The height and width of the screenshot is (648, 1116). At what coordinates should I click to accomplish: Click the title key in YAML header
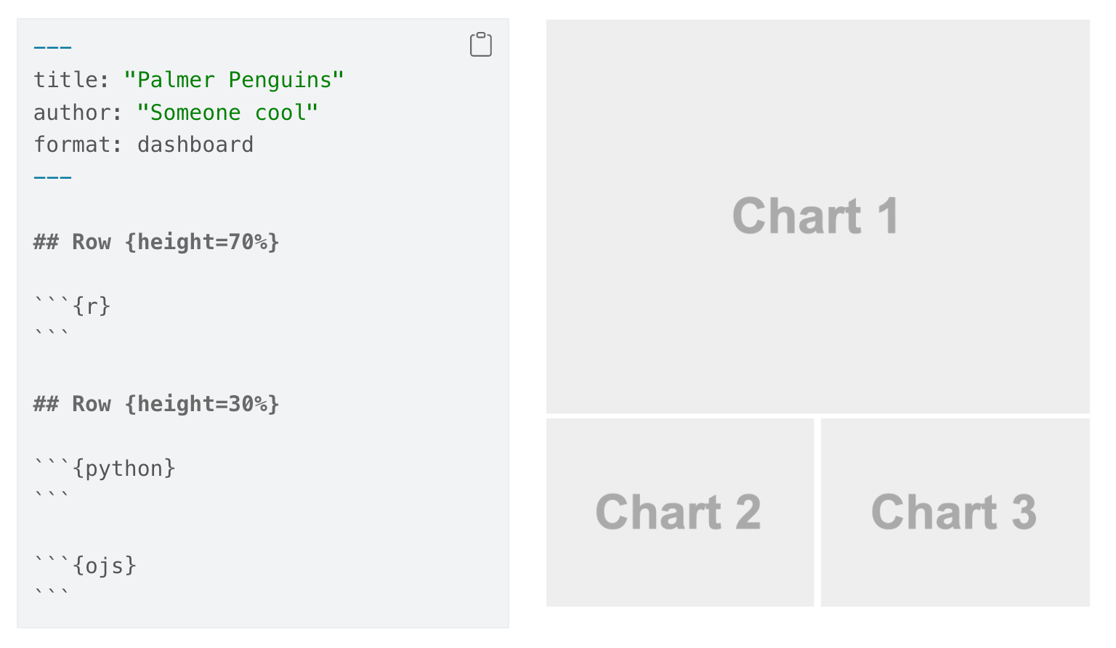(x=66, y=80)
